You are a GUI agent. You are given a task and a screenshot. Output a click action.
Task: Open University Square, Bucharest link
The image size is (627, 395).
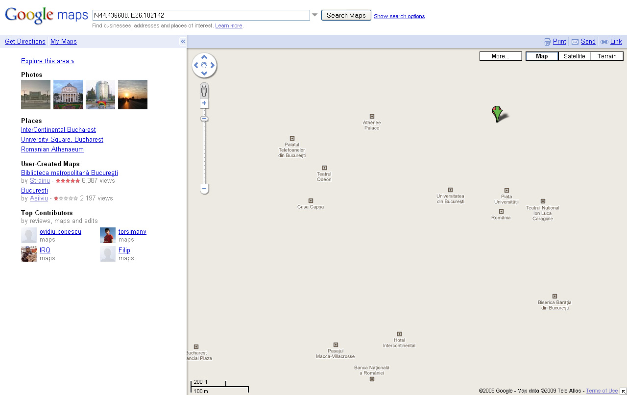(62, 140)
